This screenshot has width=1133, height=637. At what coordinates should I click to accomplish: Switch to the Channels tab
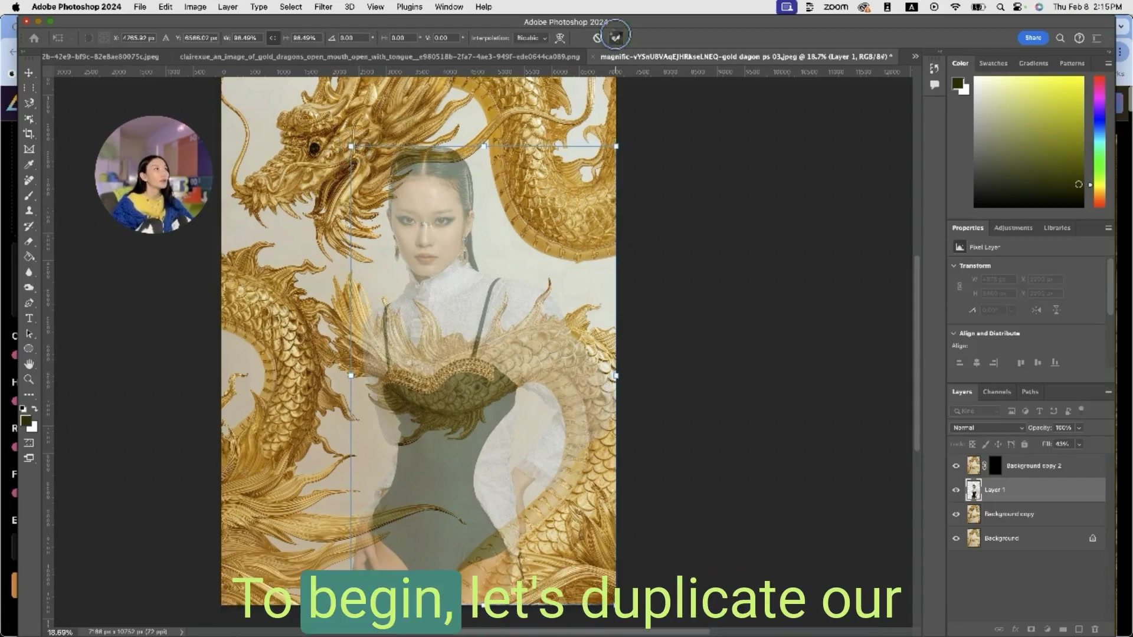[x=997, y=392]
